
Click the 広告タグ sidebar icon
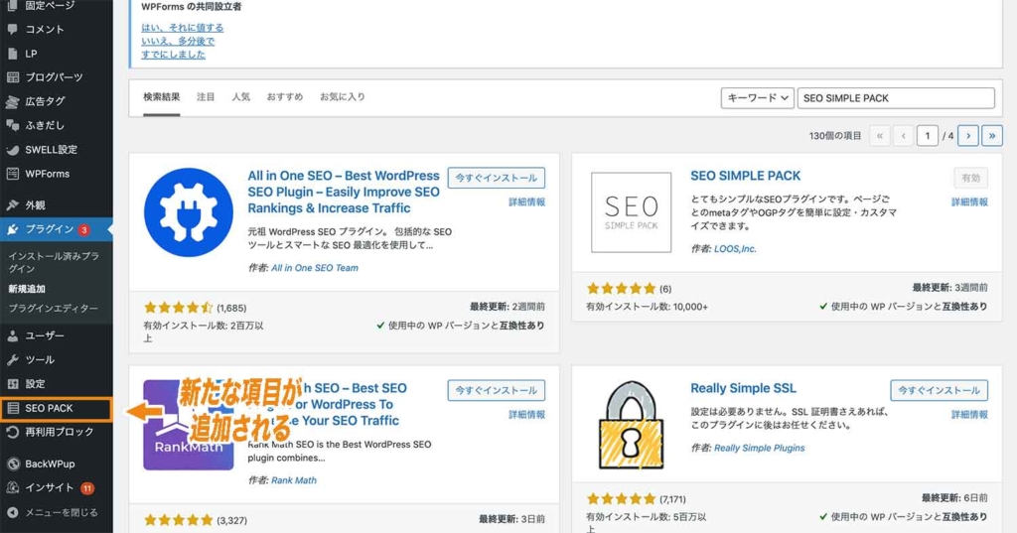[12, 101]
